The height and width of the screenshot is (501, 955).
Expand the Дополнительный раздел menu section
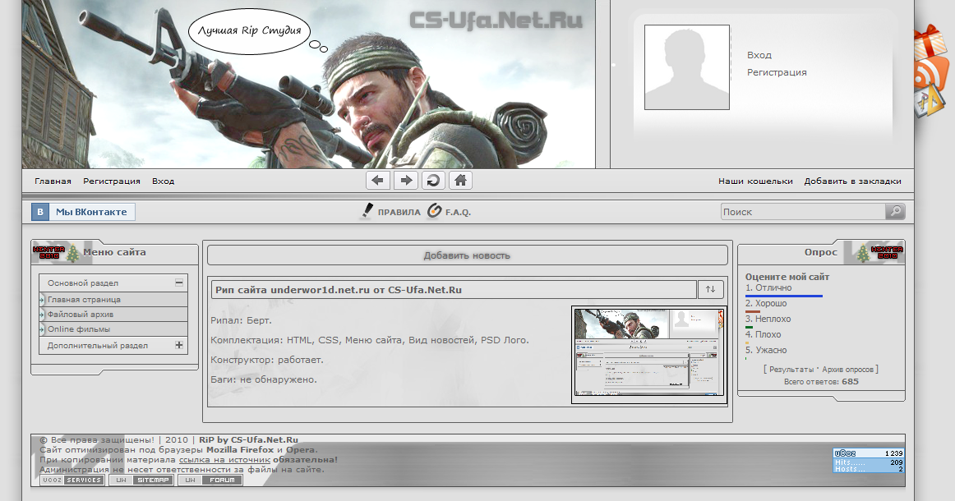click(x=178, y=346)
